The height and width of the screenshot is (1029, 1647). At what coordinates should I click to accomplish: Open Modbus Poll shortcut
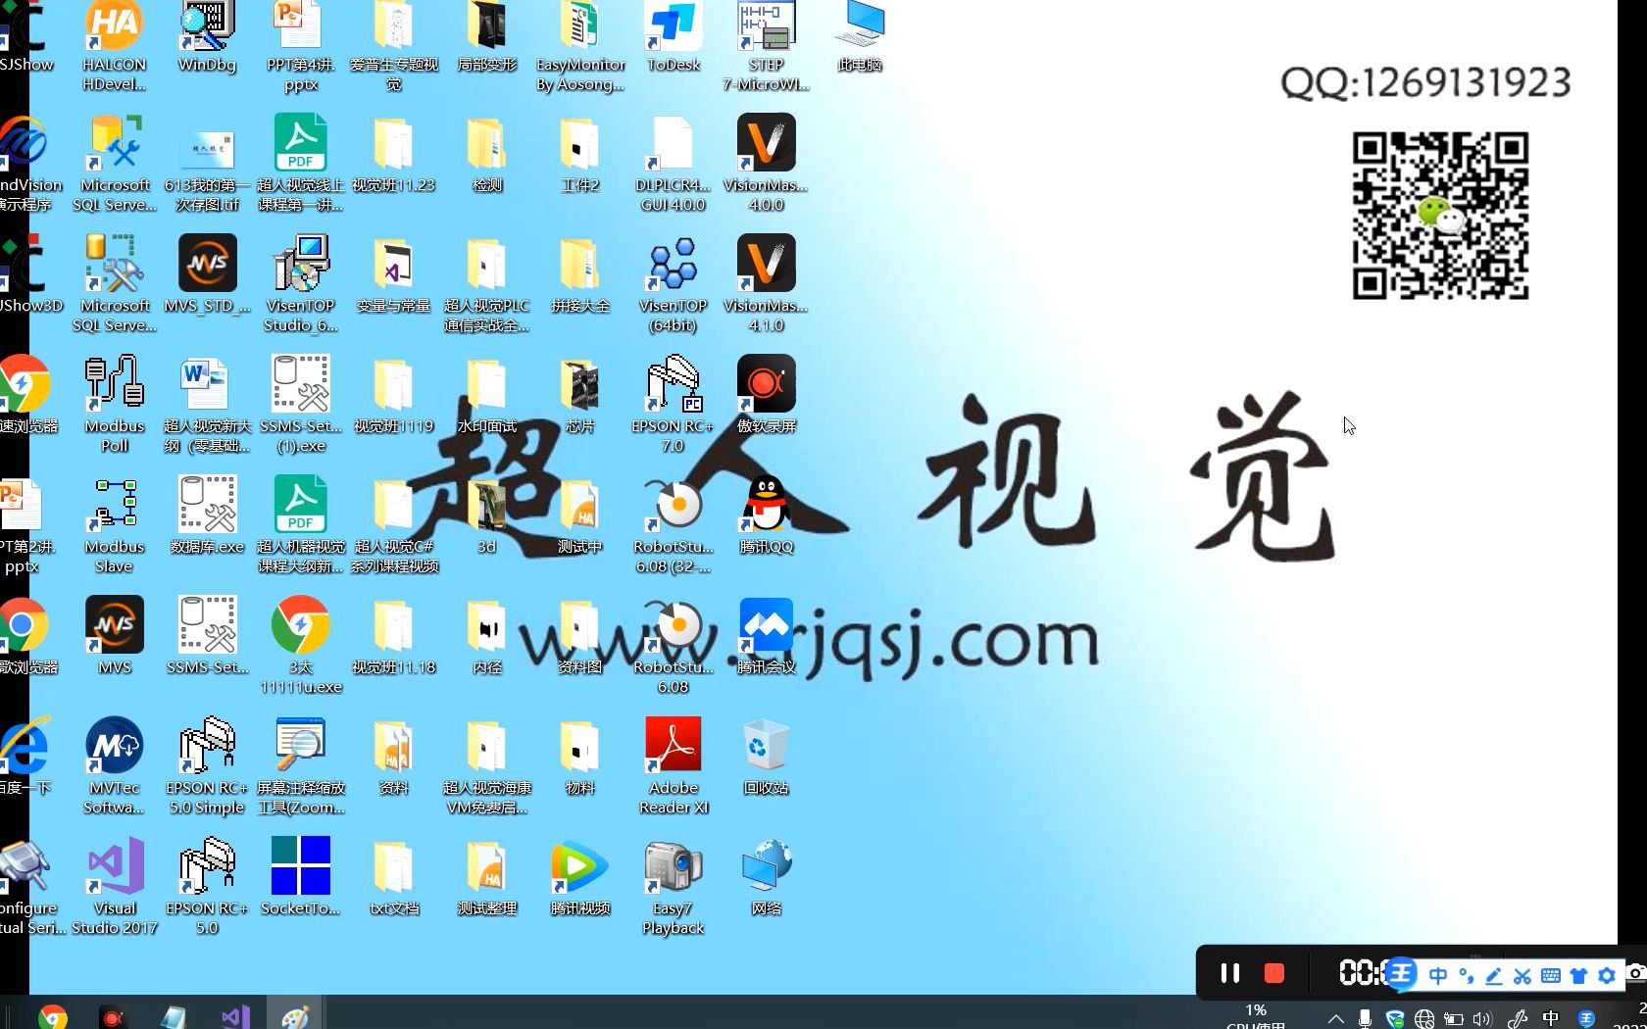pyautogui.click(x=114, y=404)
